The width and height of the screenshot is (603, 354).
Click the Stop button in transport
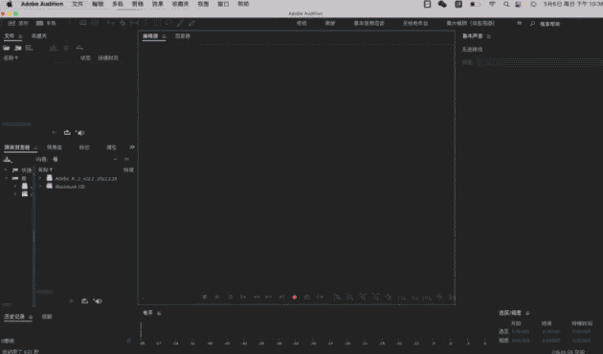pyautogui.click(x=205, y=297)
